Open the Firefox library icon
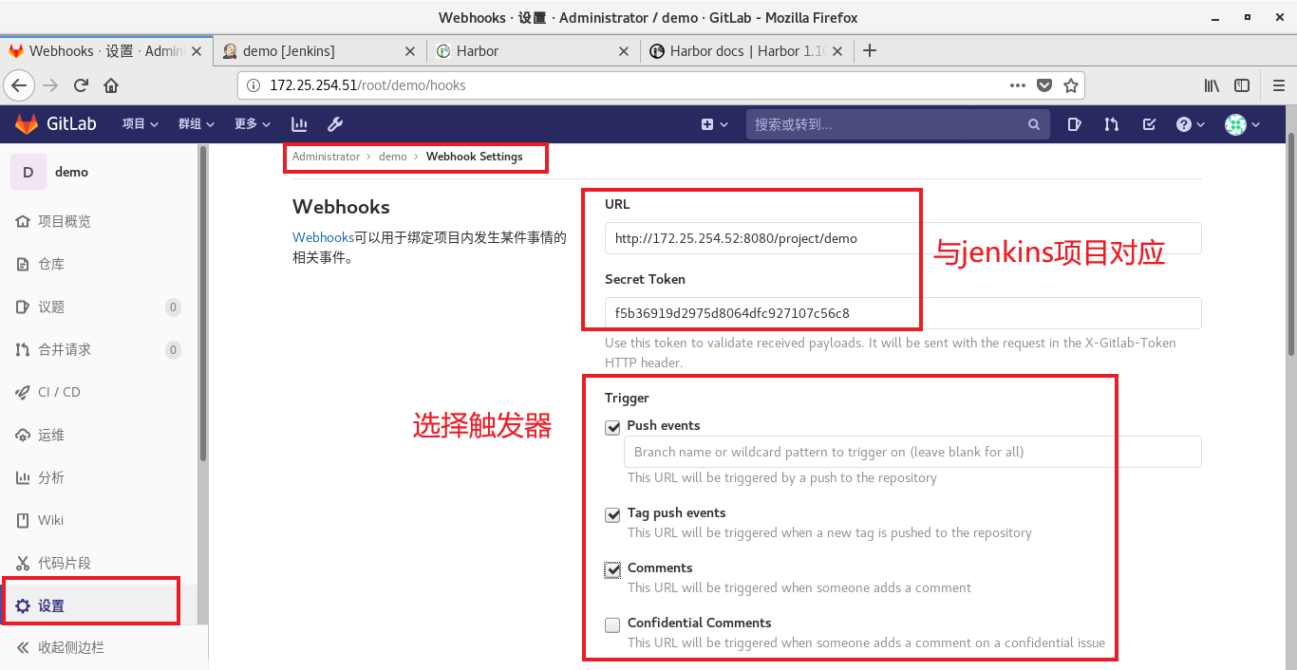 [x=1212, y=85]
